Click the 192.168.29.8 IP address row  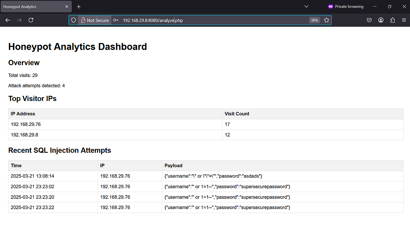24,135
